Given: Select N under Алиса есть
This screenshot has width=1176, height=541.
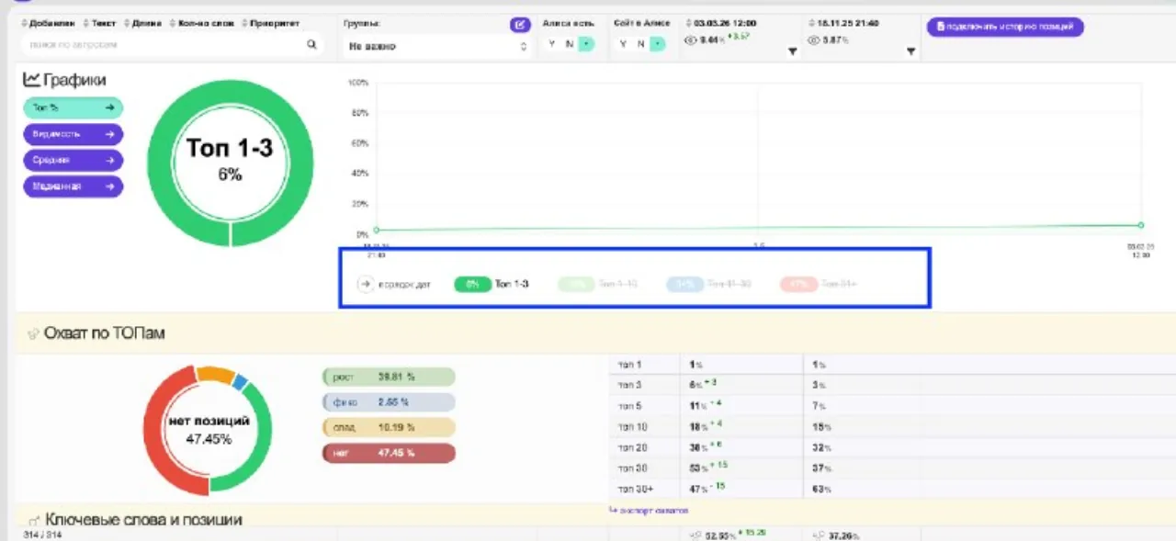Looking at the screenshot, I should click(569, 44).
